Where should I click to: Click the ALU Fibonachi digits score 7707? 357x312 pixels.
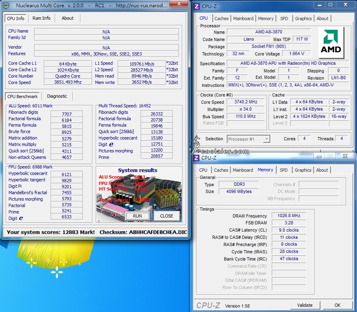tap(67, 114)
